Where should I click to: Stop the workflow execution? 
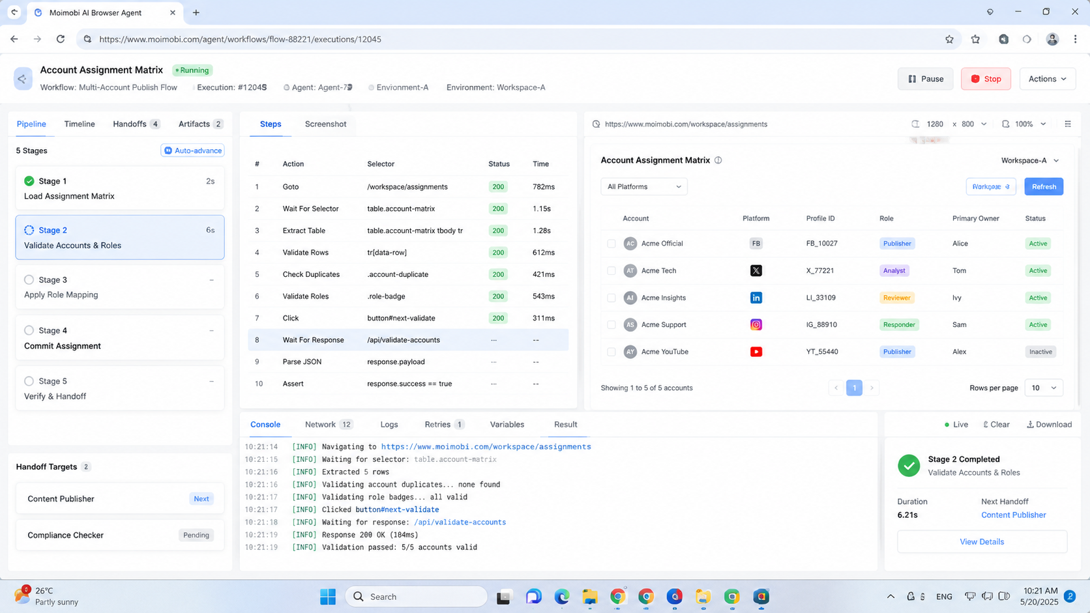coord(986,79)
